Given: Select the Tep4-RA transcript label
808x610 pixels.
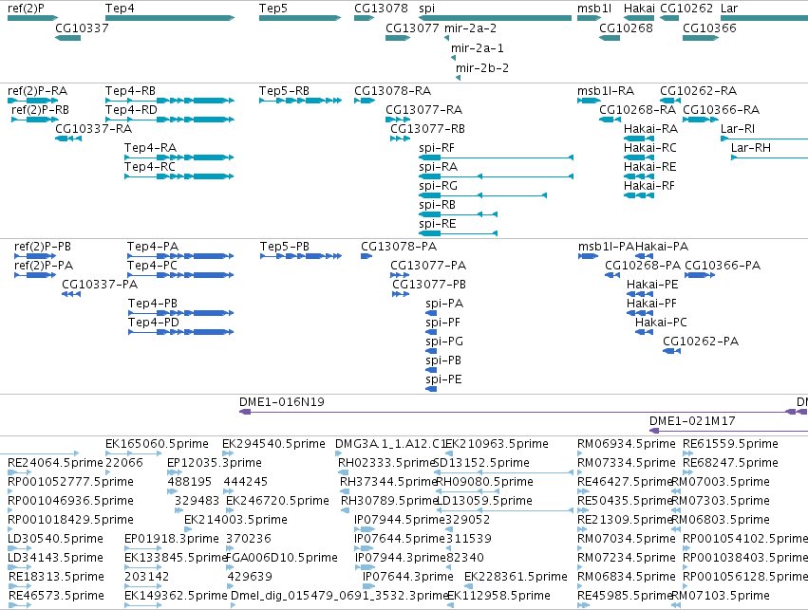Looking at the screenshot, I should 150,148.
